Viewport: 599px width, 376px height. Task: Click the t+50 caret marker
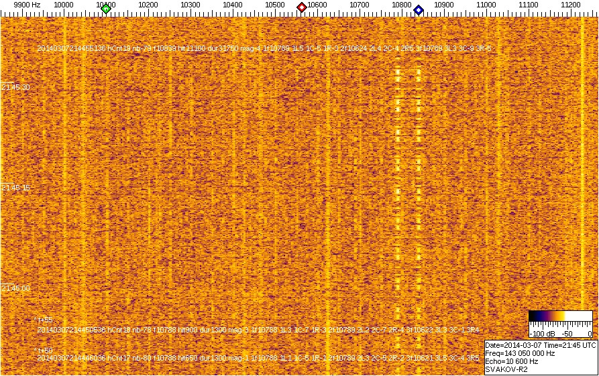44,351
